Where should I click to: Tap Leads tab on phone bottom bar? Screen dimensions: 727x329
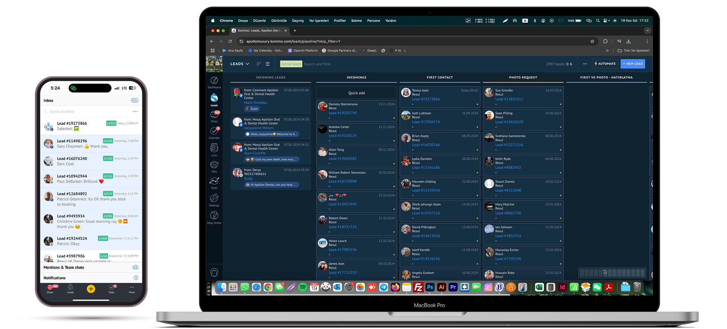(x=70, y=289)
